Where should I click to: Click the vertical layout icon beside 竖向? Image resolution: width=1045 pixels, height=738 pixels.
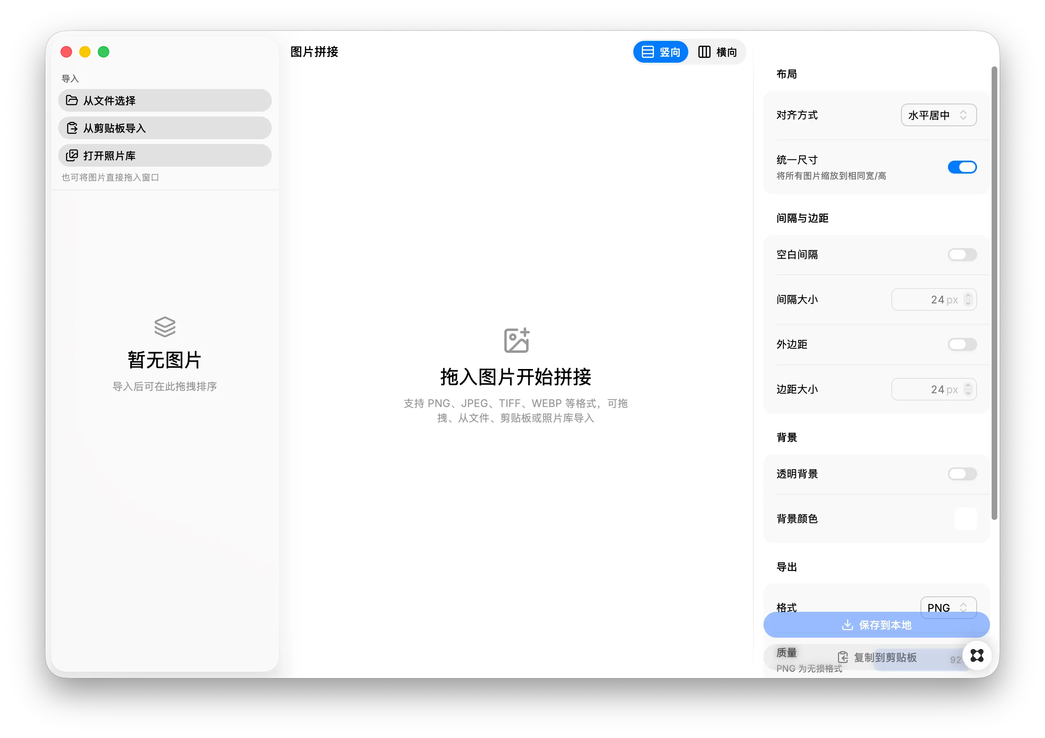tap(647, 52)
